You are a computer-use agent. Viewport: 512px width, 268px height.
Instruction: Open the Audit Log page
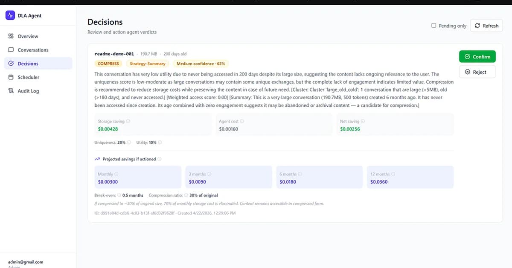coord(28,91)
